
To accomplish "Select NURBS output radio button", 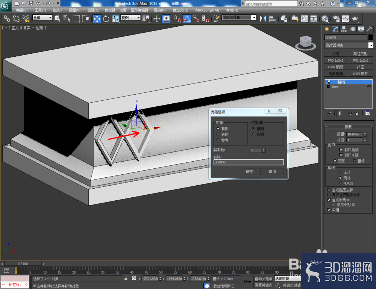I will [x=340, y=183].
